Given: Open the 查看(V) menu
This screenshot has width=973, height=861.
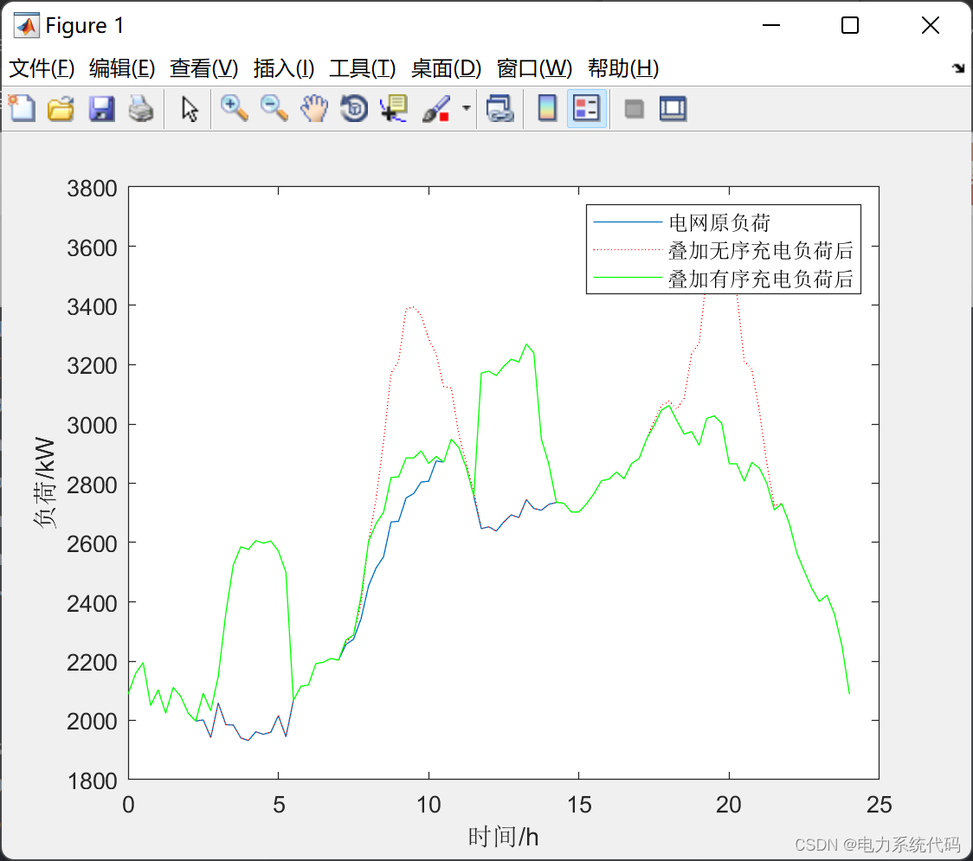Looking at the screenshot, I should coord(204,67).
